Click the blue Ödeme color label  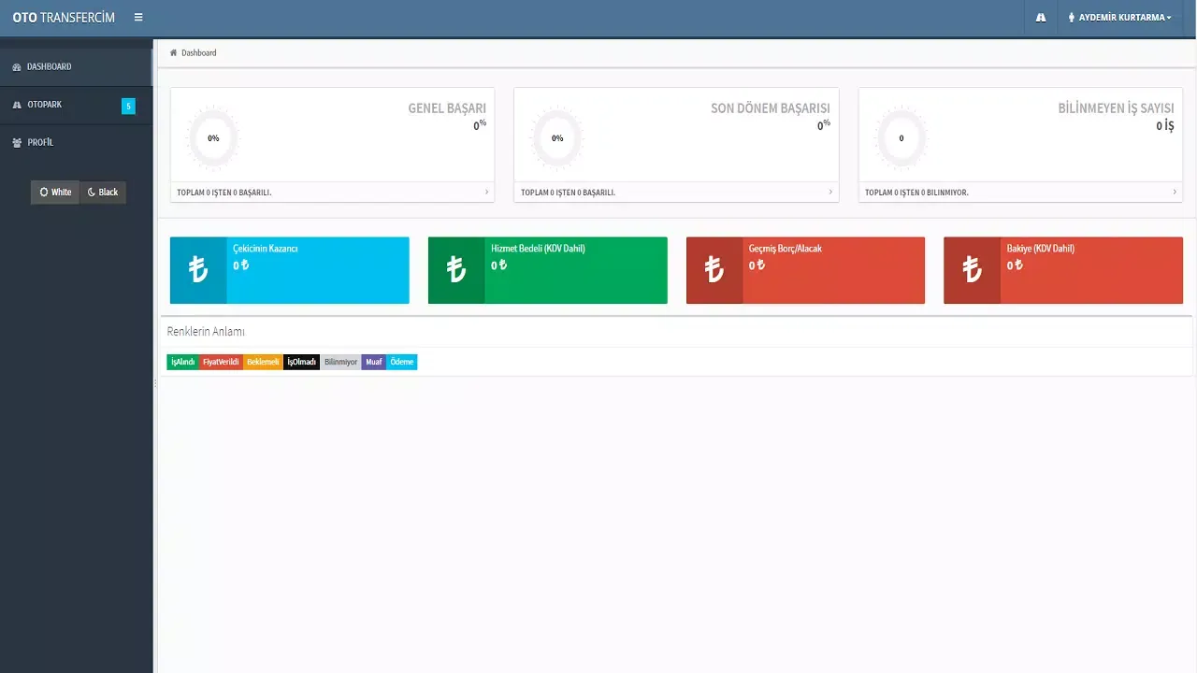tap(402, 362)
